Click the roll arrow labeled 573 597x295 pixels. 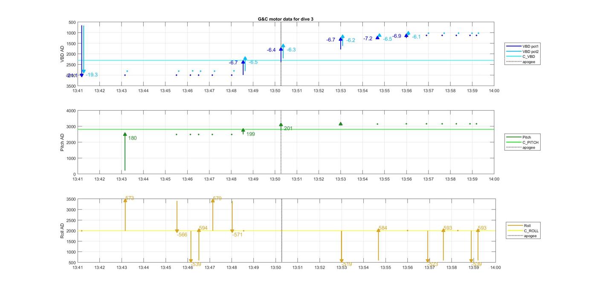[x=125, y=215]
